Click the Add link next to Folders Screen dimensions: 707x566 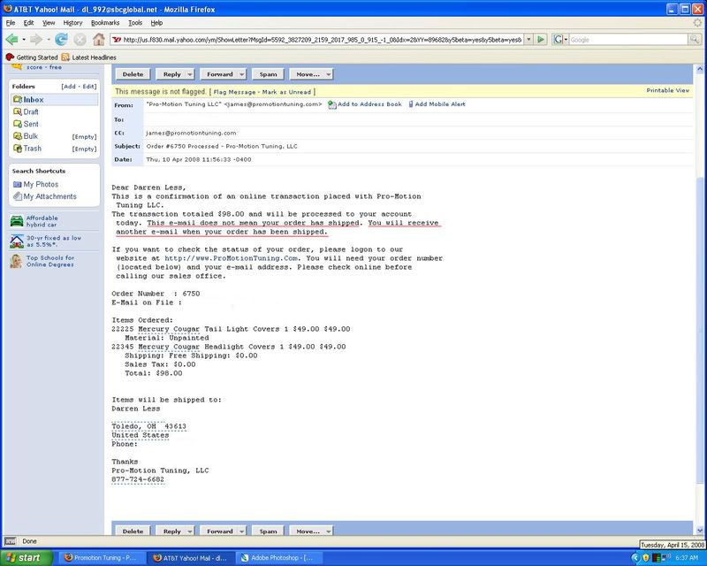69,86
